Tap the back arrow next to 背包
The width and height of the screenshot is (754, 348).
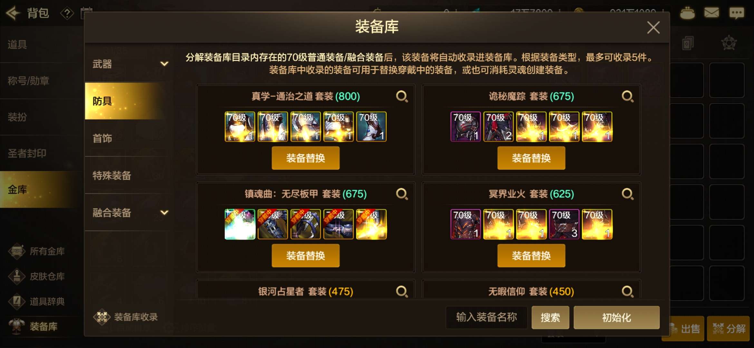coord(14,13)
